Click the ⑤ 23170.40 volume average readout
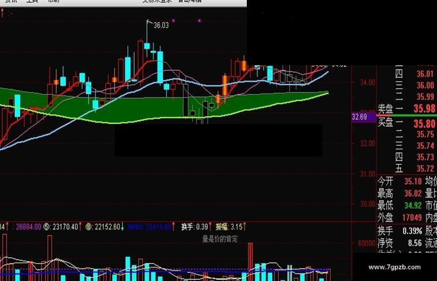Viewport: 437px width, 281px height. click(61, 227)
